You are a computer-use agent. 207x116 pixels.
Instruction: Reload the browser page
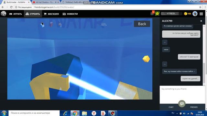point(11,7)
